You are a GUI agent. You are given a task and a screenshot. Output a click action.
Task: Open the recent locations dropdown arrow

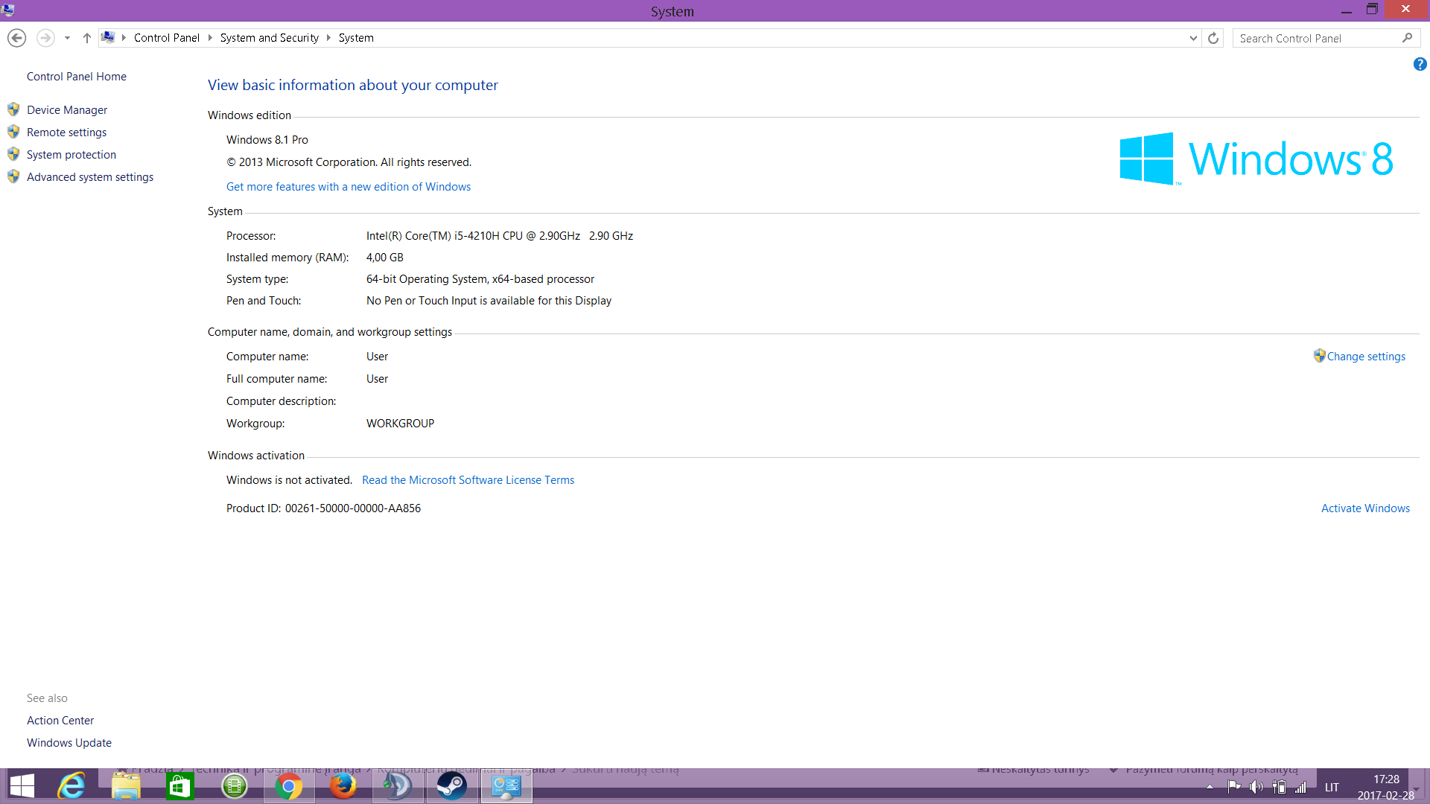pos(67,38)
